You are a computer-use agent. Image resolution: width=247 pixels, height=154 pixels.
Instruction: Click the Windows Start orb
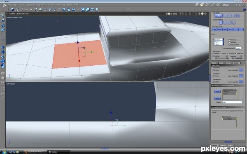point(4,152)
